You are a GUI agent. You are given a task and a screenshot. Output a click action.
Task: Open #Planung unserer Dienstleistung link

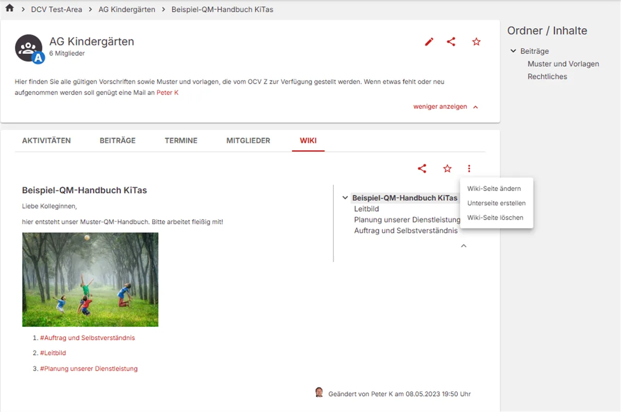point(89,368)
